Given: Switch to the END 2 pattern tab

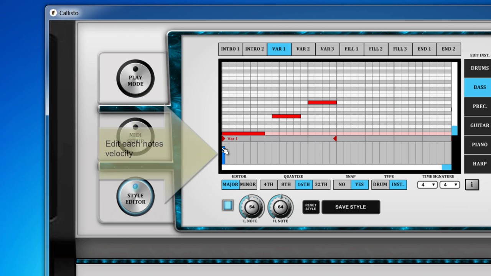Looking at the screenshot, I should pos(448,49).
